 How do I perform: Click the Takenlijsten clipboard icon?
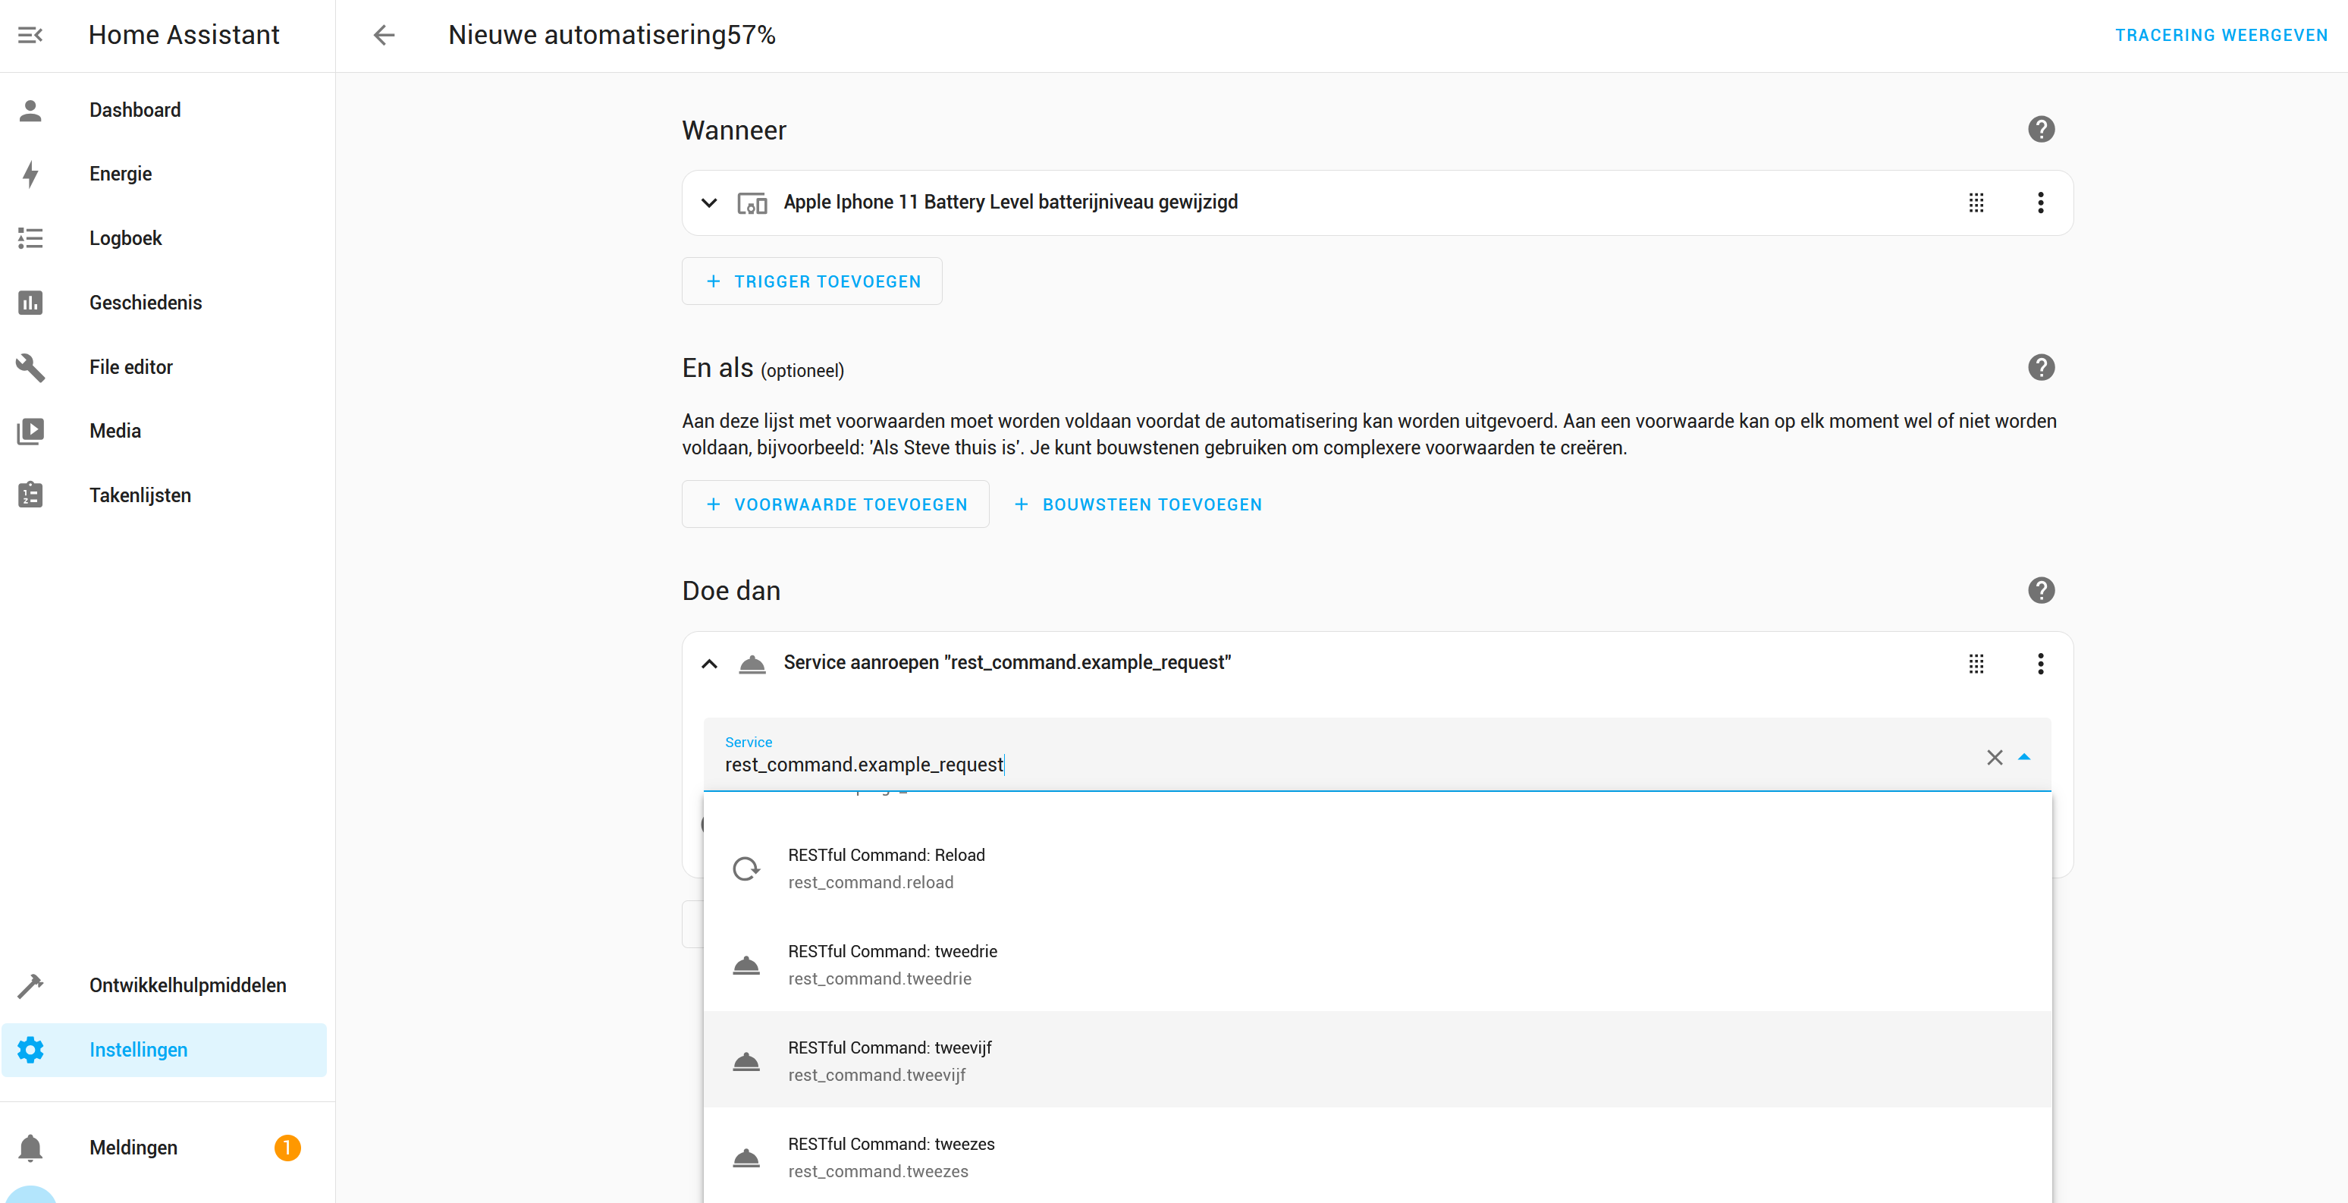(30, 495)
